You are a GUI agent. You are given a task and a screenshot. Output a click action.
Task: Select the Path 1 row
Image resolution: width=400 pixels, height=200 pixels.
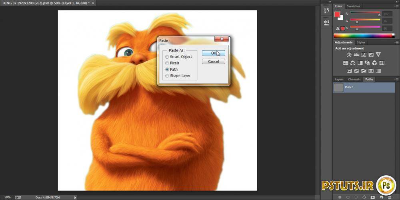click(364, 87)
